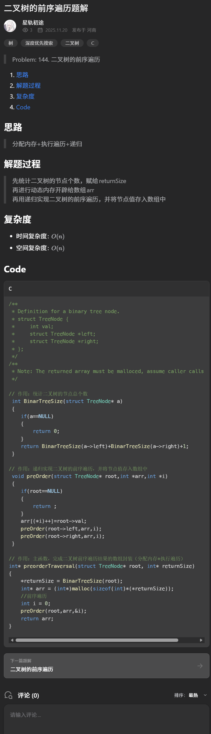Click code scrollbar right arrow
The height and width of the screenshot is (734, 211).
(201, 640)
